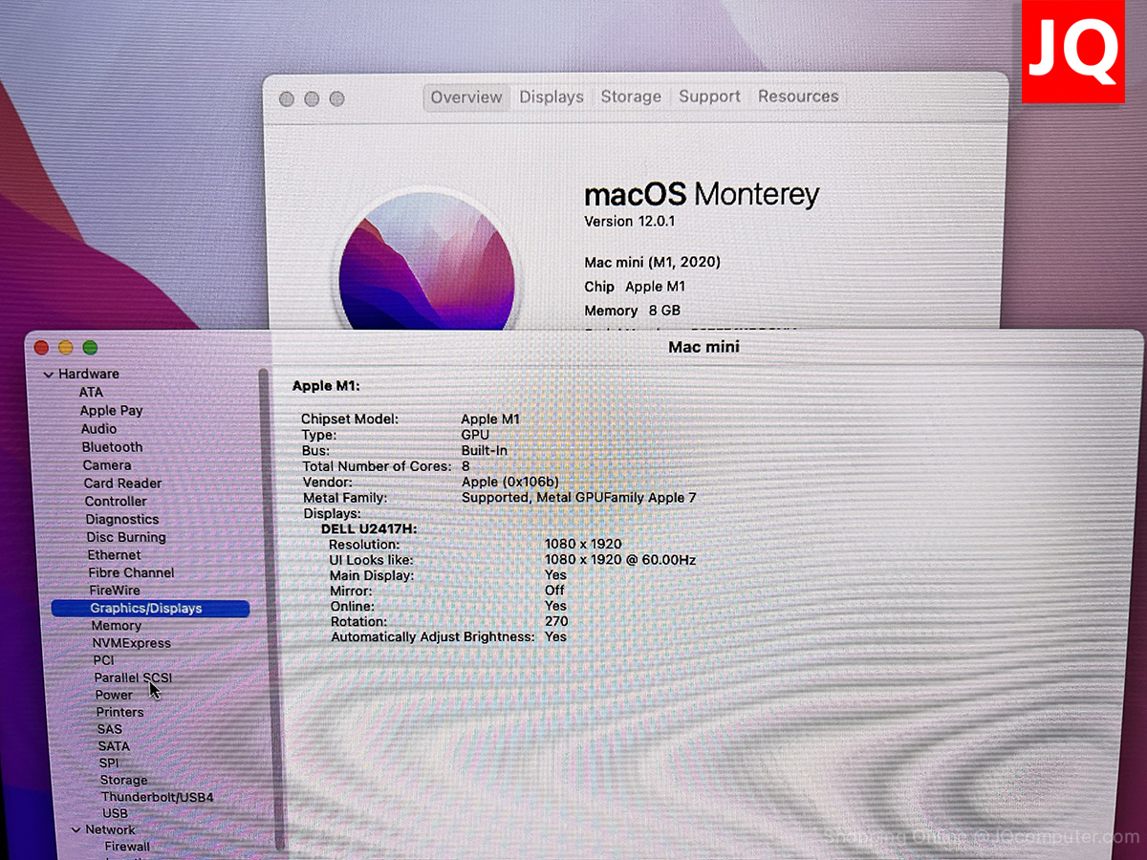1147x860 pixels.
Task: Click the 1080 x 1920 @ 60.00Hz value
Action: 620,559
